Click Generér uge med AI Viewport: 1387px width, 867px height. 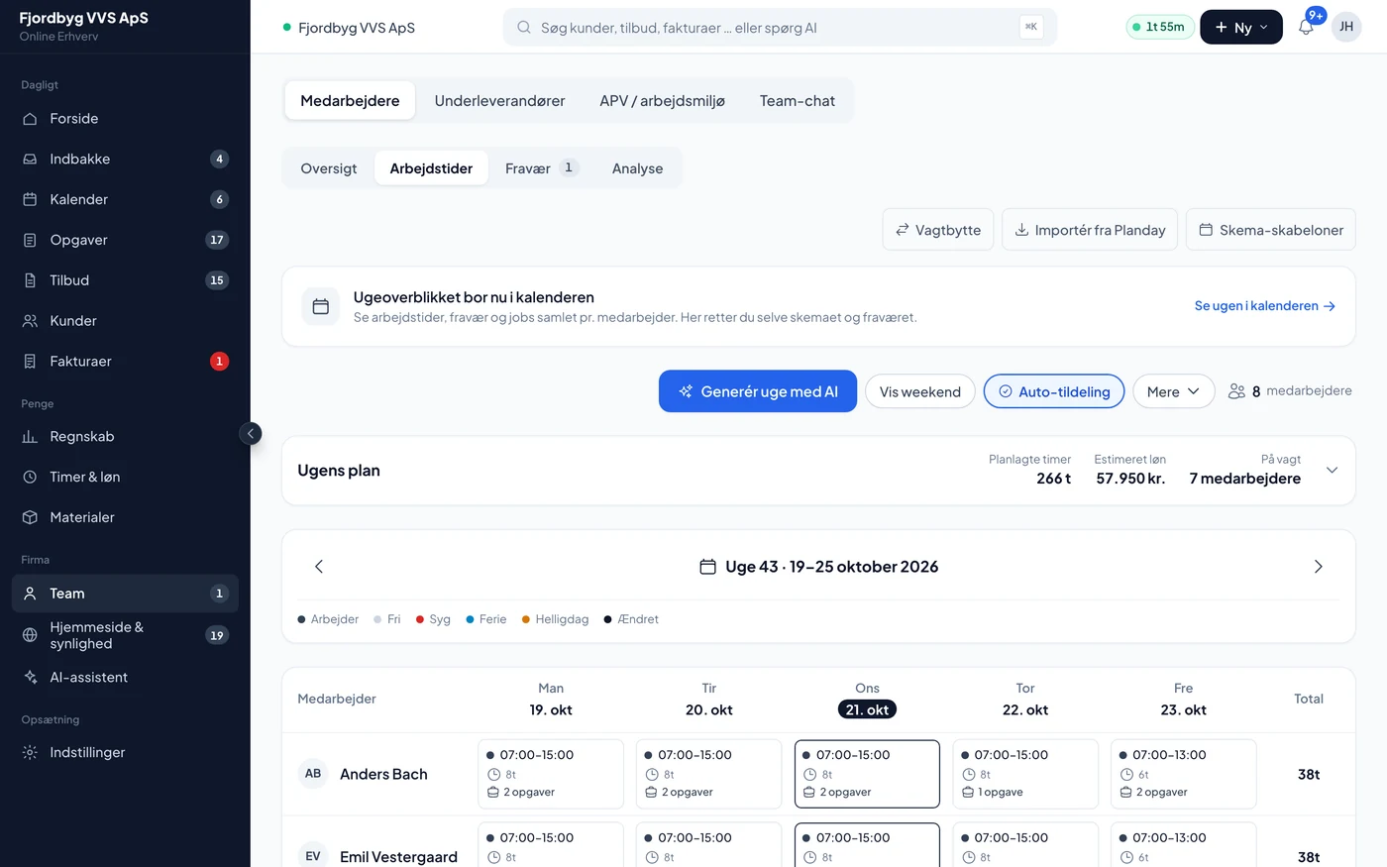(758, 391)
